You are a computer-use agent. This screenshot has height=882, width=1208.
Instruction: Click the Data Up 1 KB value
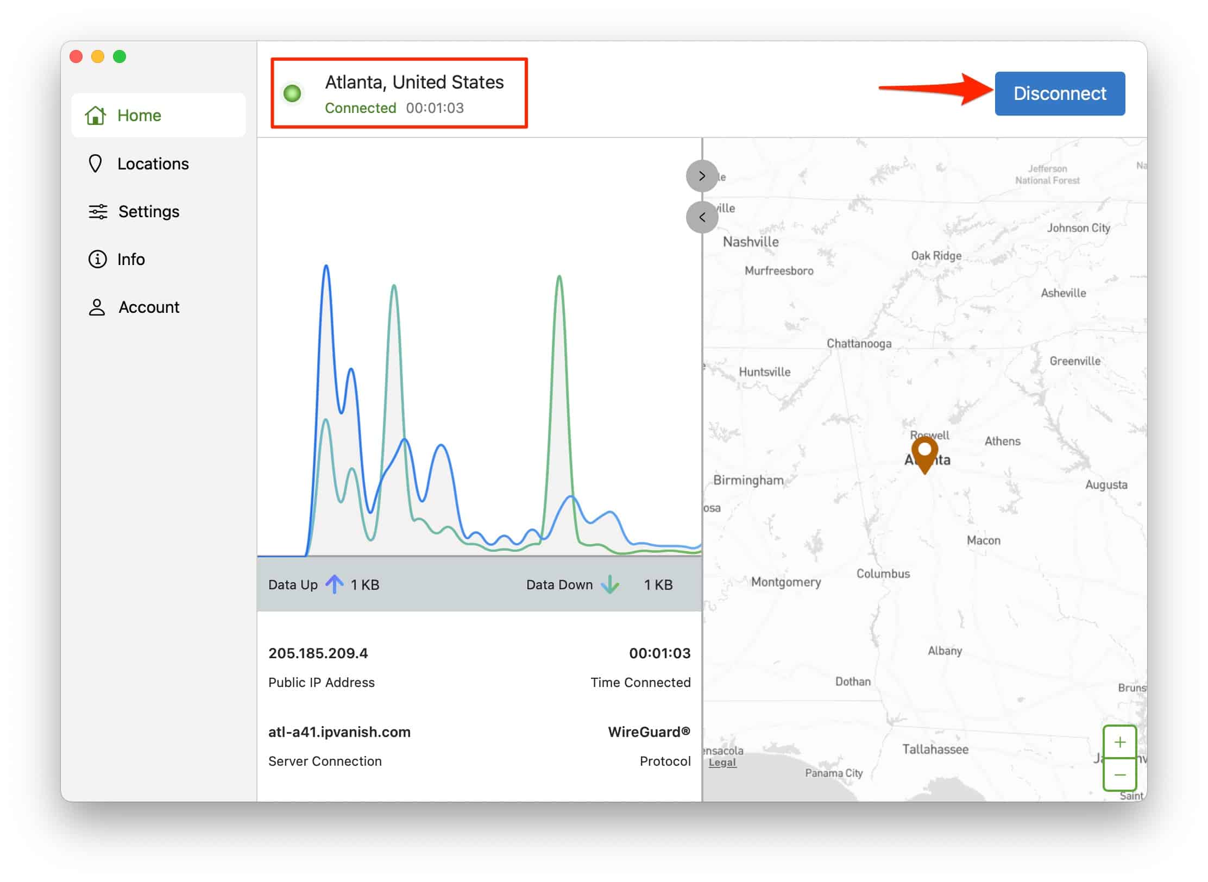(365, 584)
